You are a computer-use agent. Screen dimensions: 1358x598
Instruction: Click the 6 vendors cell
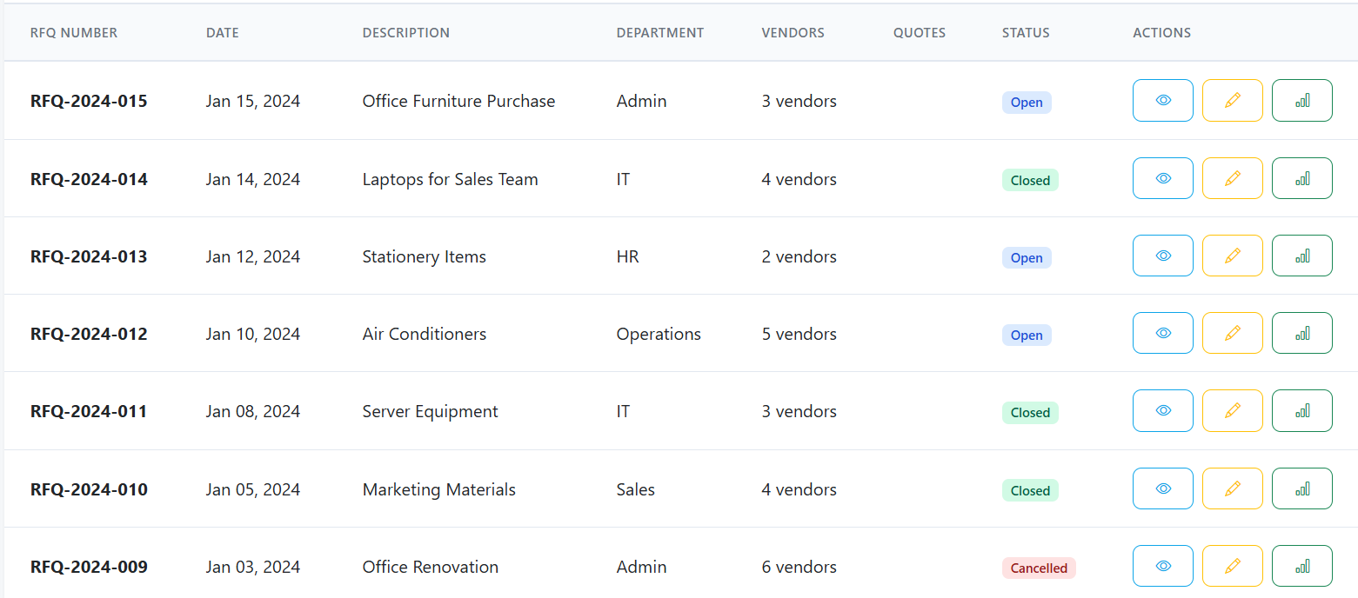tap(799, 567)
